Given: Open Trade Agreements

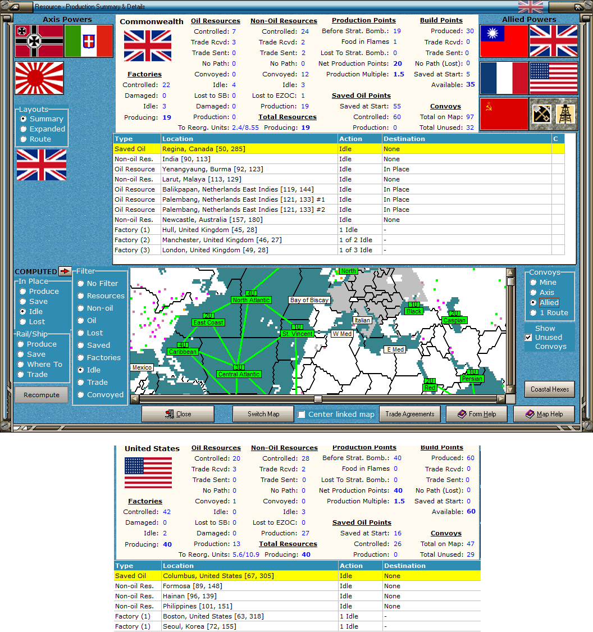Looking at the screenshot, I should point(410,414).
